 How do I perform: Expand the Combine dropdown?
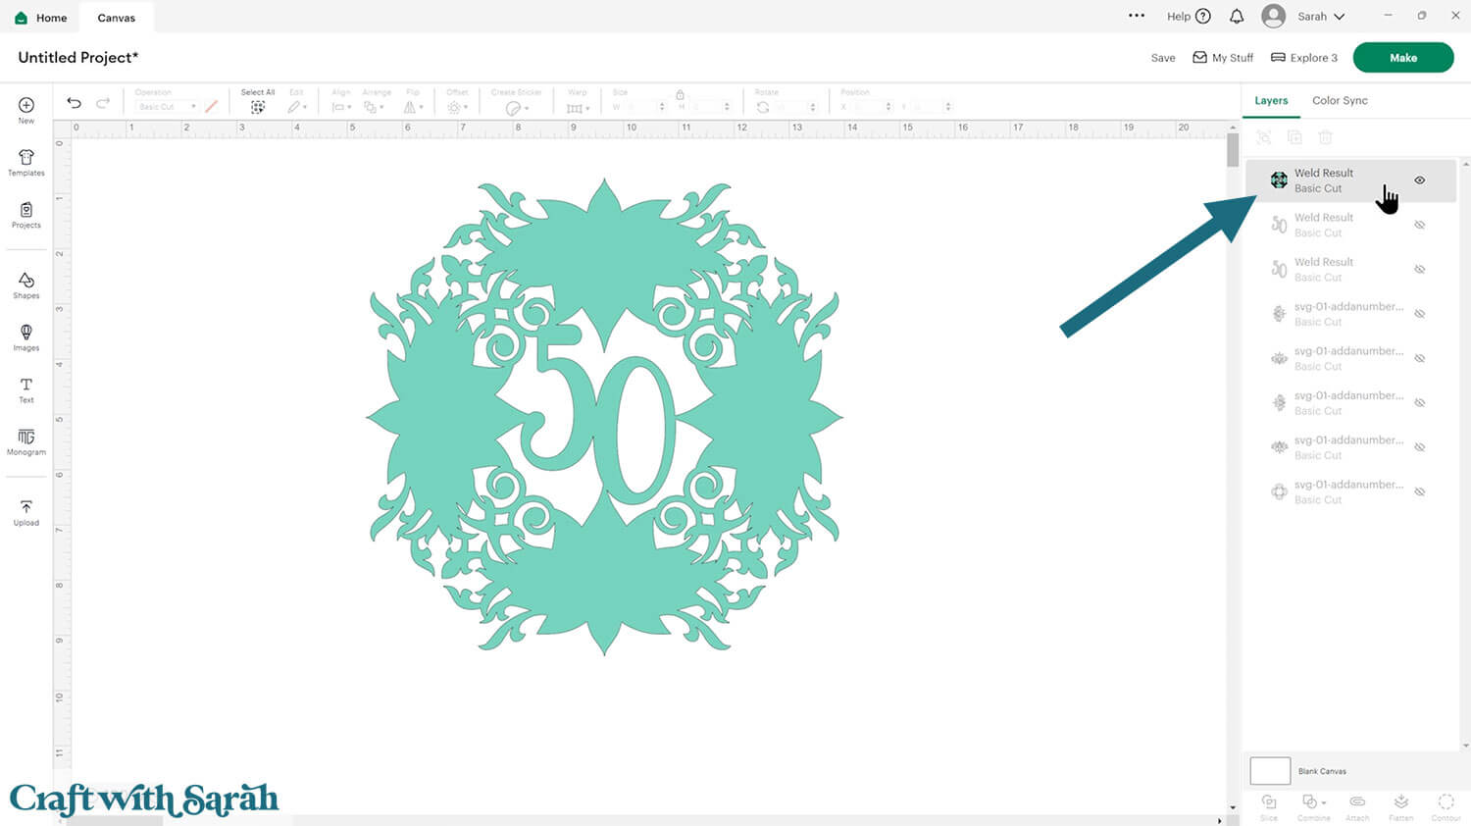point(1313,806)
